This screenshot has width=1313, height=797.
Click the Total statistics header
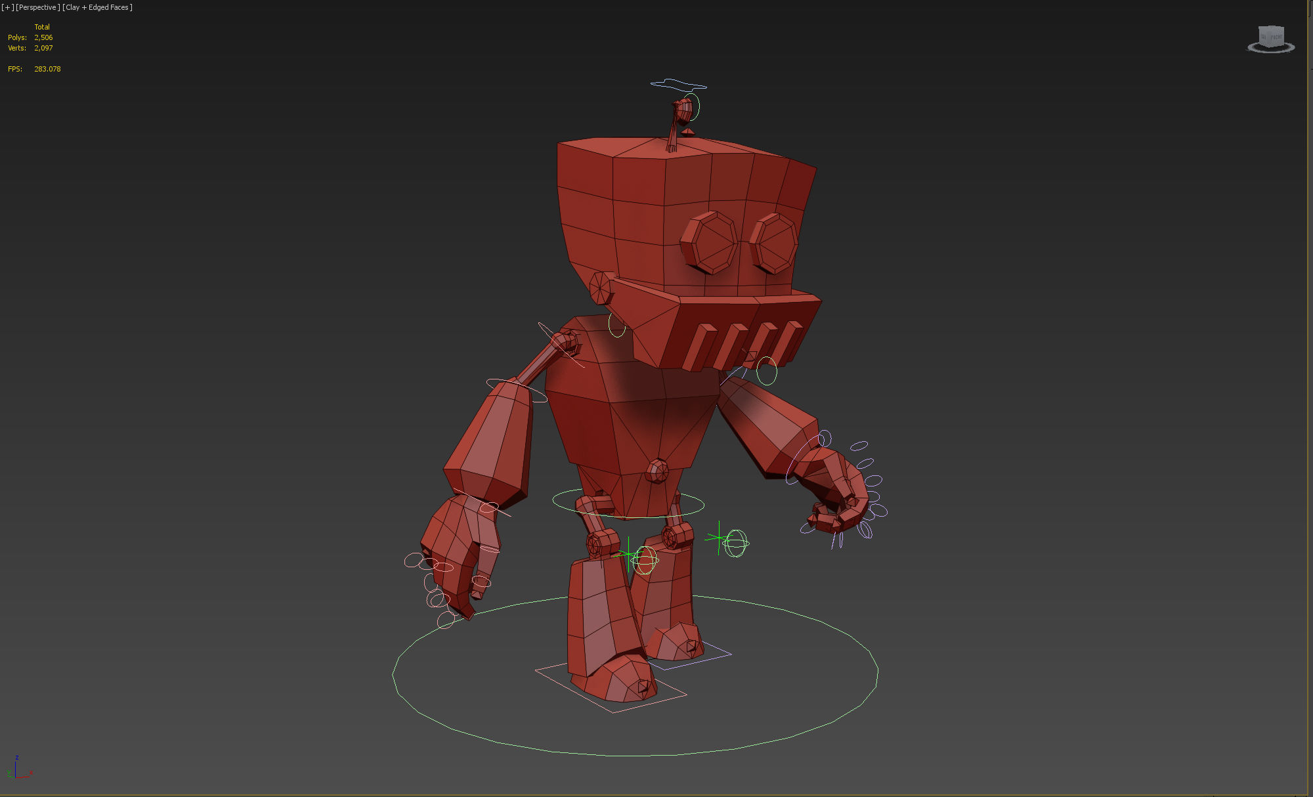(x=42, y=27)
